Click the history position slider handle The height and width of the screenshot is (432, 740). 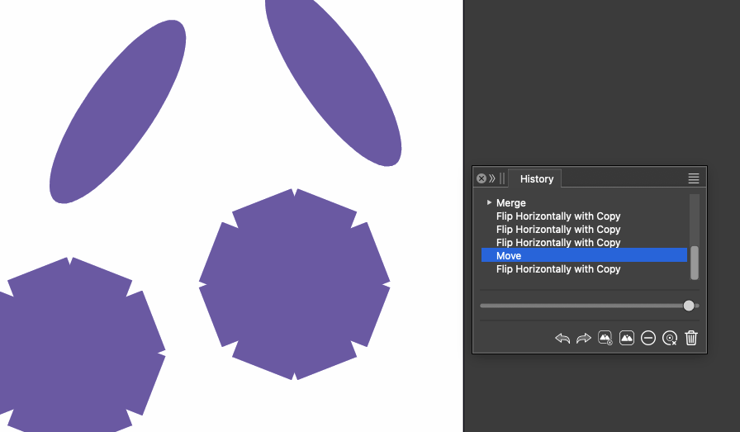(689, 306)
